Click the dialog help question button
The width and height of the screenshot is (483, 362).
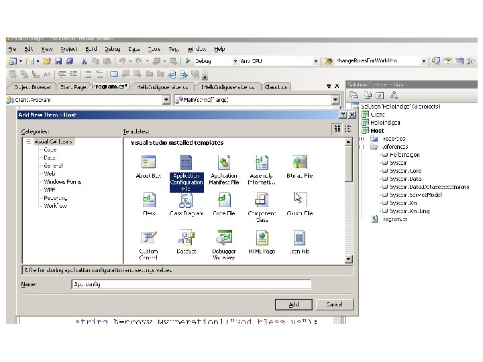[x=343, y=115]
